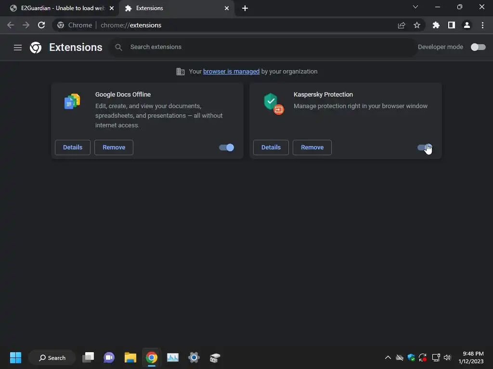Click the Google Docs Offline icon
The image size is (493, 369).
[x=72, y=101]
